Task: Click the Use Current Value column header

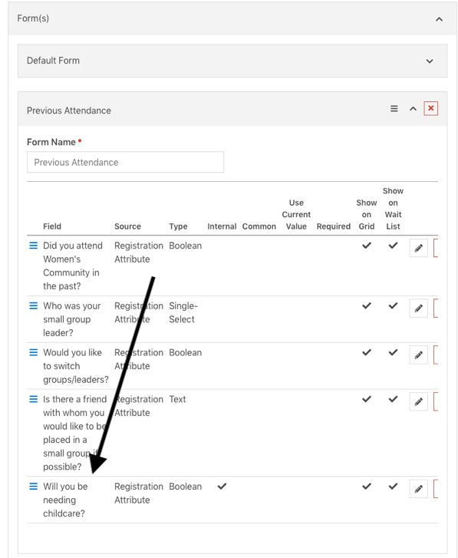Action: click(296, 215)
